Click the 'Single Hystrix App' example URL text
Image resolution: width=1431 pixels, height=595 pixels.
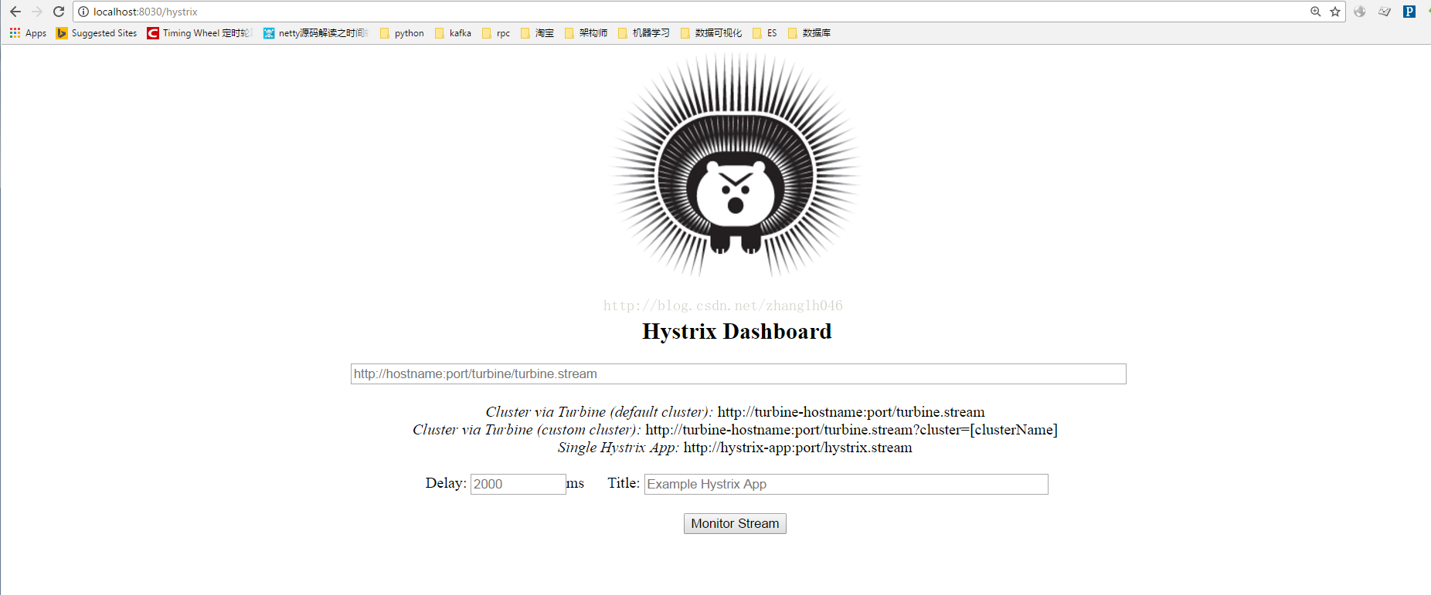797,448
